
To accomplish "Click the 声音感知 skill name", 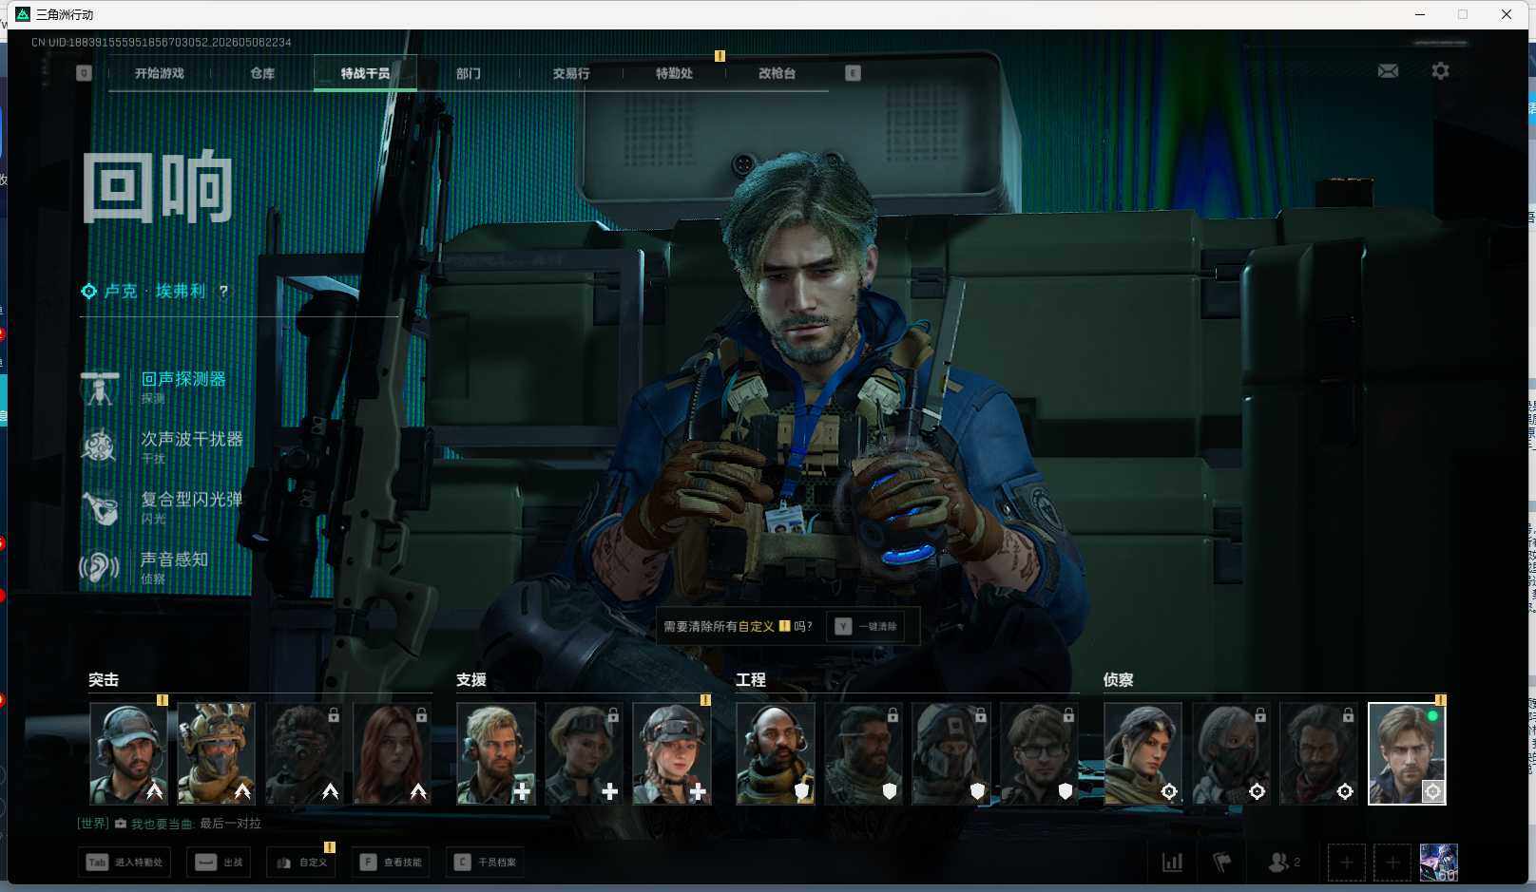I will (x=174, y=560).
